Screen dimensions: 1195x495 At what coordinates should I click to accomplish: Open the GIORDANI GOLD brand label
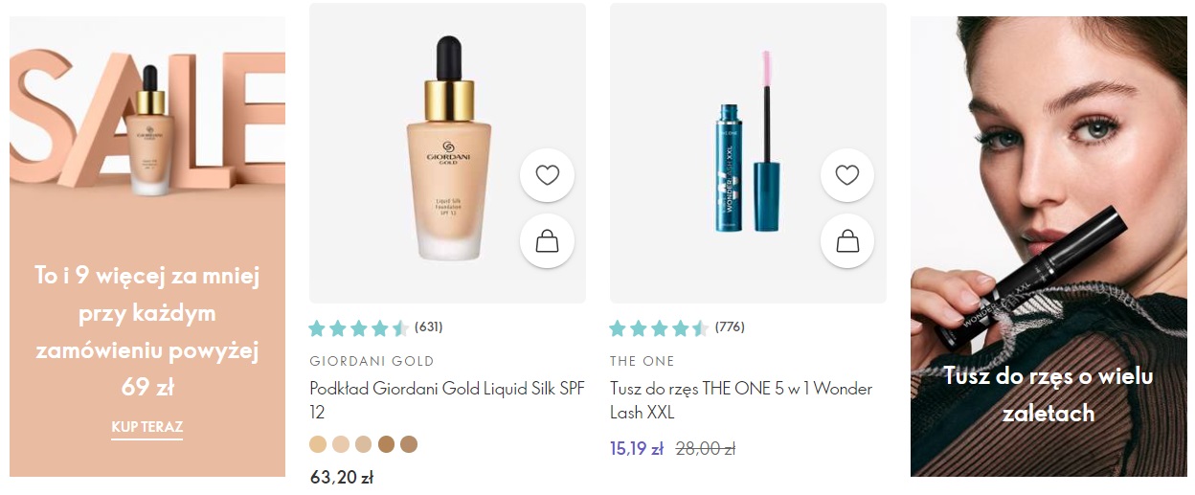[x=372, y=361]
